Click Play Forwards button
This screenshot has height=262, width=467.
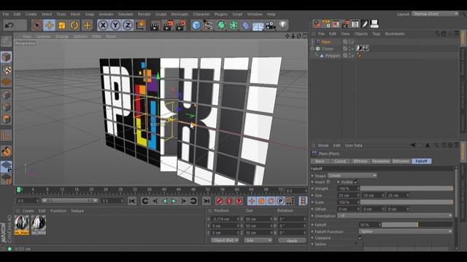click(174, 201)
